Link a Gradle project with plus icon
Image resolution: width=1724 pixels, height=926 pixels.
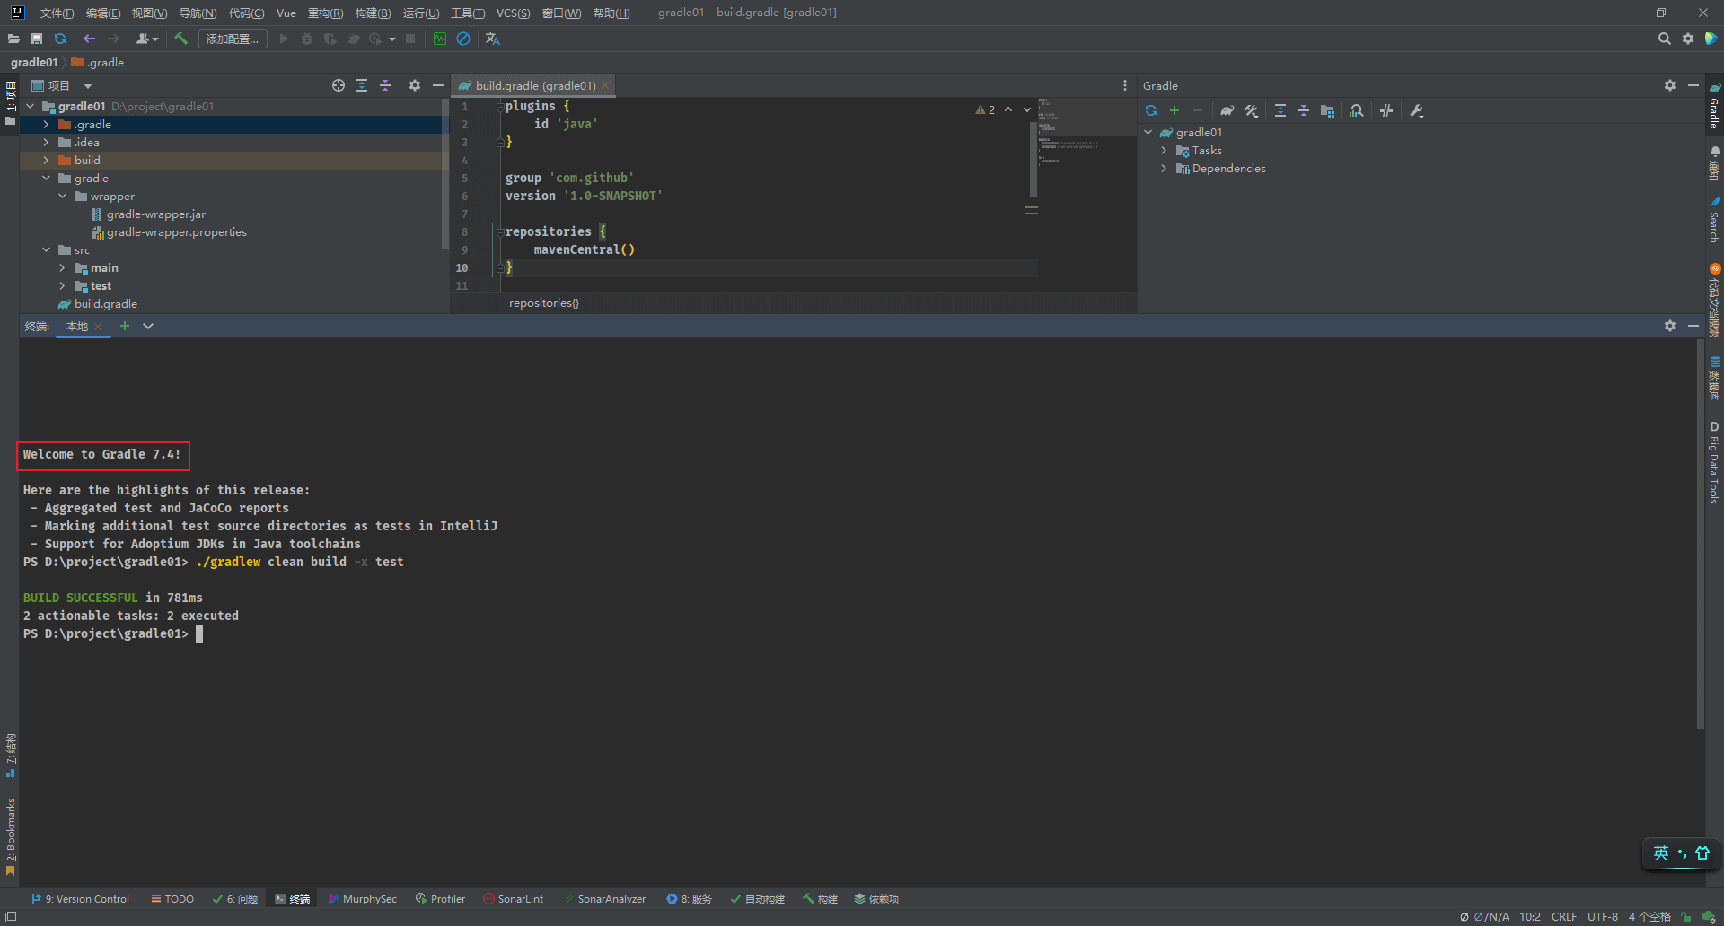(x=1174, y=110)
